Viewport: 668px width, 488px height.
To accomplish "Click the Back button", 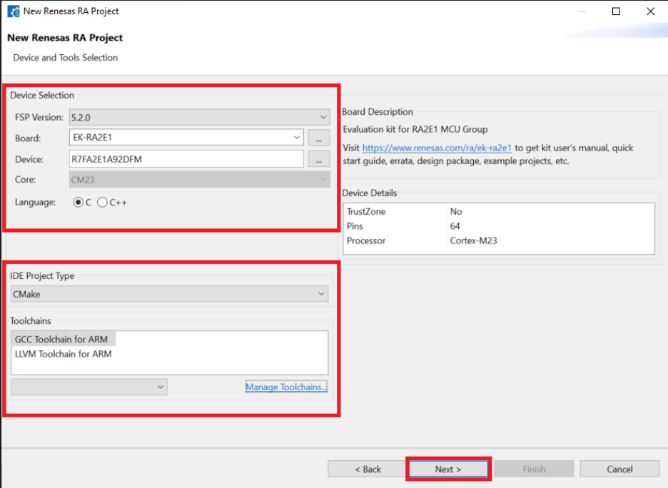I will coord(368,469).
